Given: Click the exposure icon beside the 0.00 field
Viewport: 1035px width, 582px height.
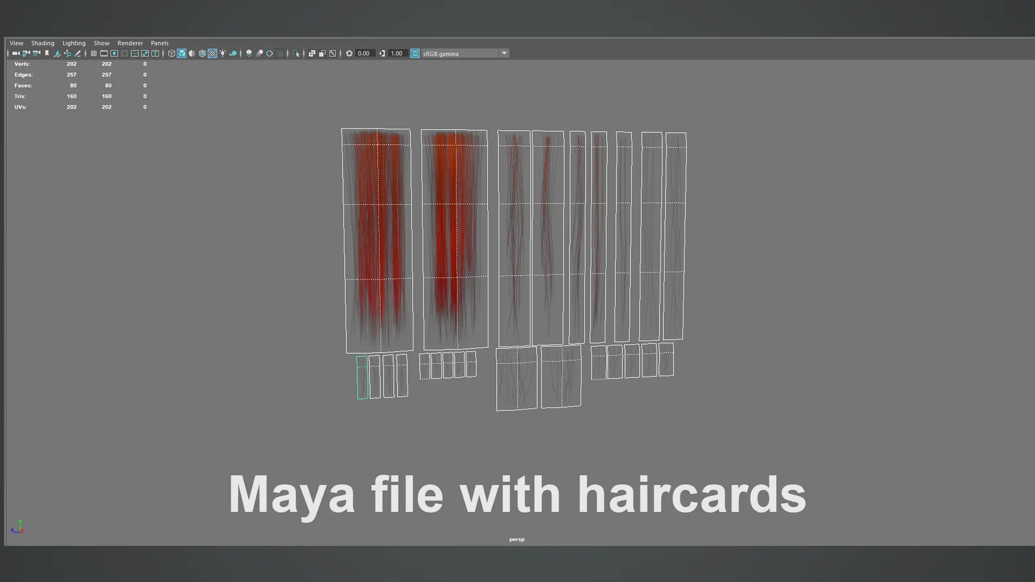Looking at the screenshot, I should pos(349,54).
